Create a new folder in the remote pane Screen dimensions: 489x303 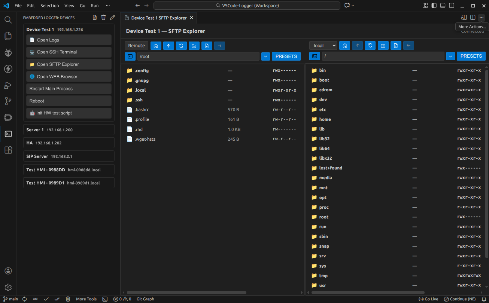[x=194, y=45]
